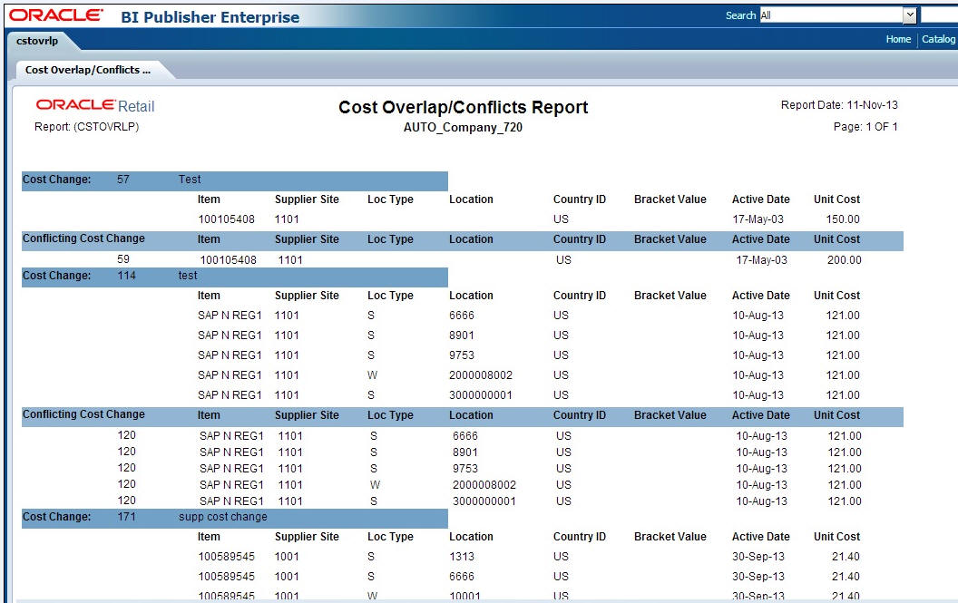
Task: Click location '9753' in conflicting 120 rows
Action: pyautogui.click(x=465, y=469)
